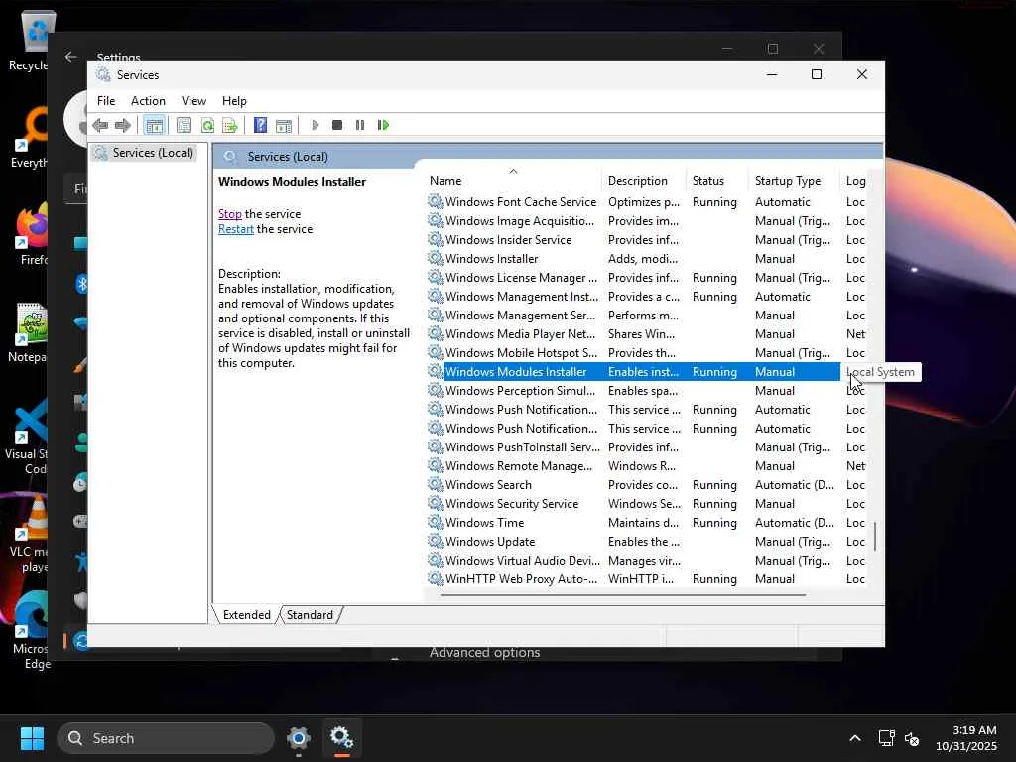1016x762 pixels.
Task: Click Services gear icon in title bar
Action: coord(103,74)
